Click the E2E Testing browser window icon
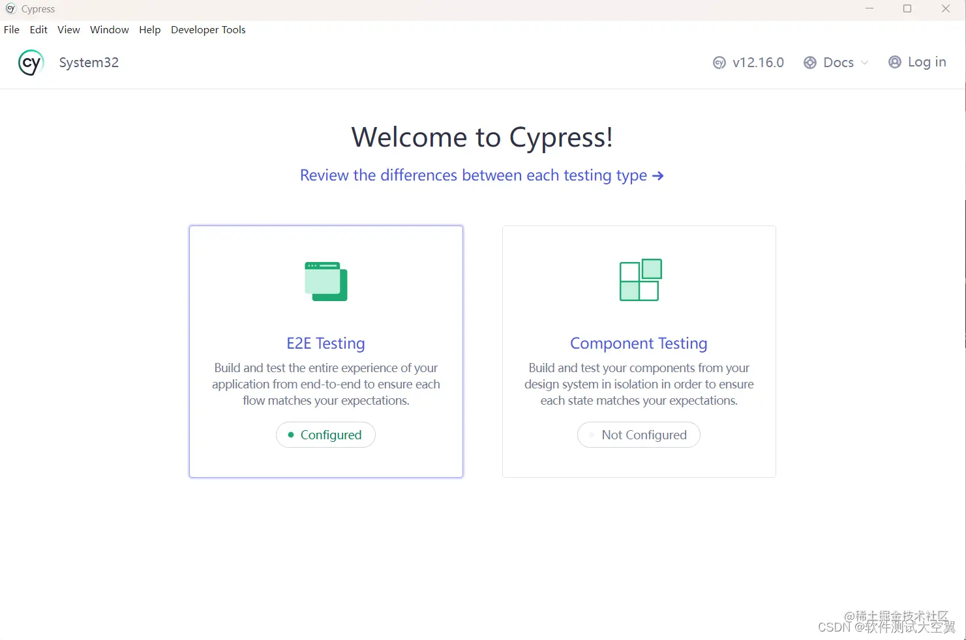Image resolution: width=966 pixels, height=640 pixels. (326, 281)
